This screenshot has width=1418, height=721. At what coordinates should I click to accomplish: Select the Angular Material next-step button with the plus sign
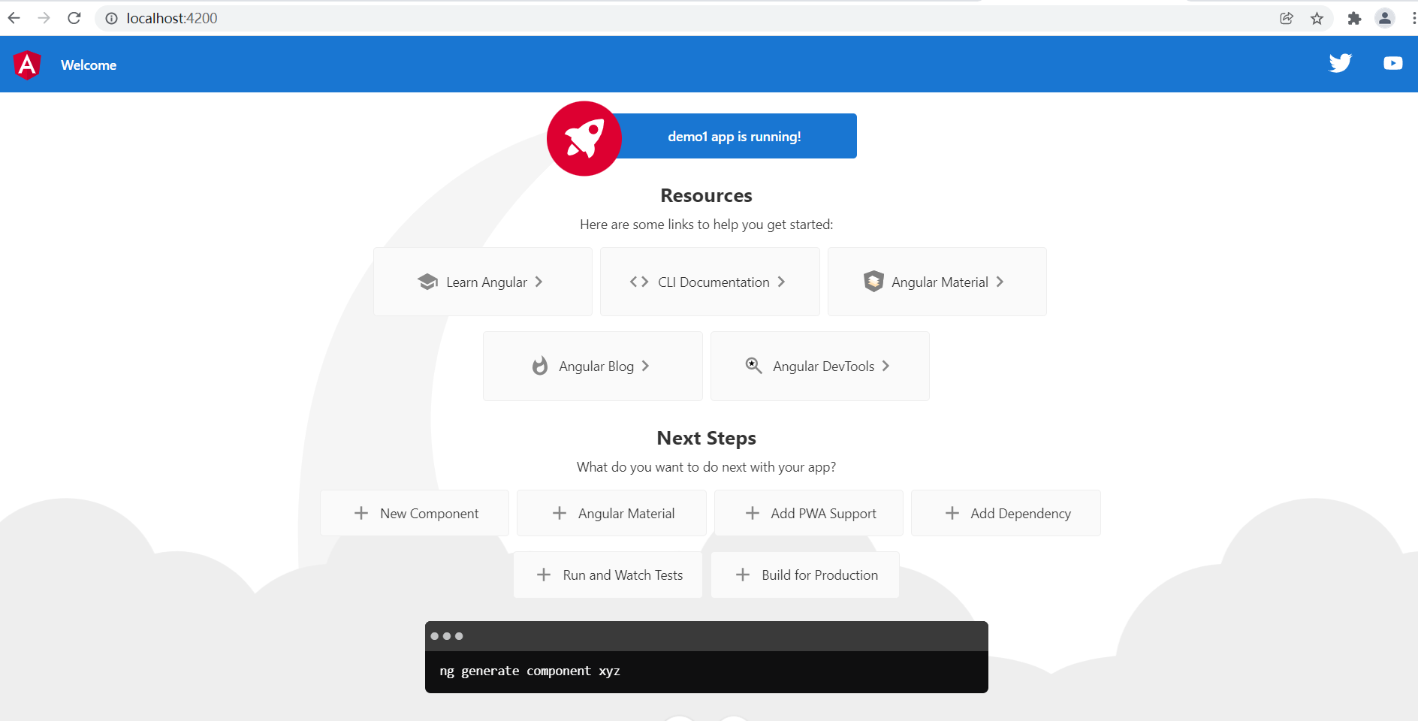(611, 513)
